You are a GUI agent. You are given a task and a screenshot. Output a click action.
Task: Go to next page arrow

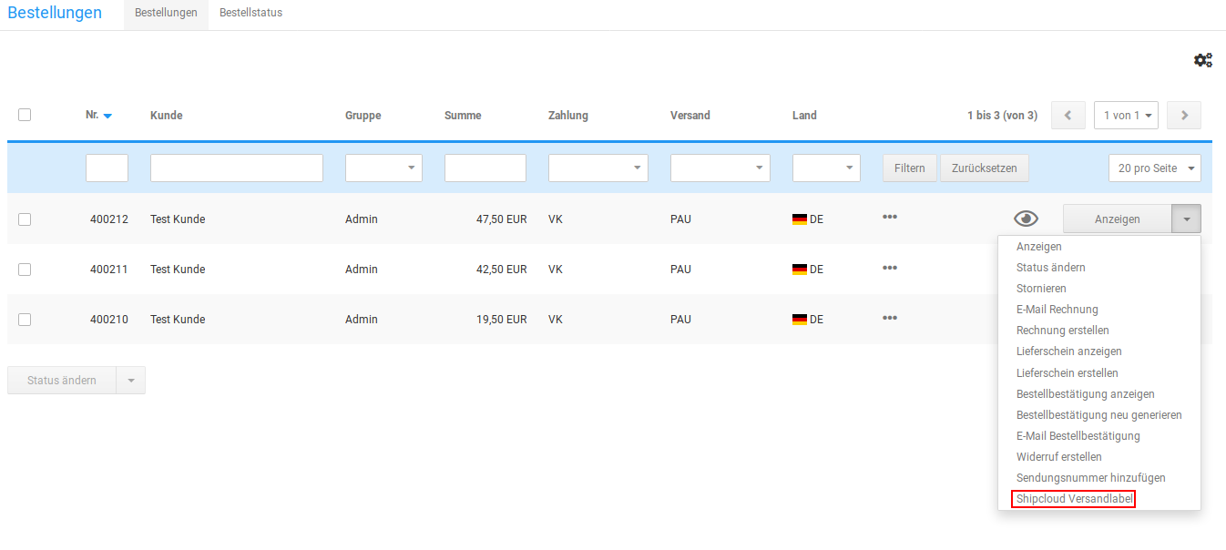pyautogui.click(x=1183, y=116)
